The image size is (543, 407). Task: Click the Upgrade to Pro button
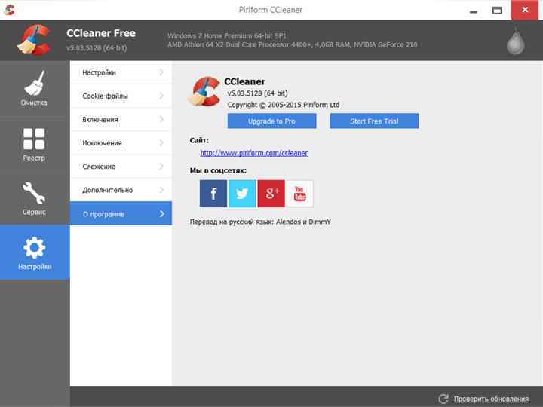coord(271,121)
